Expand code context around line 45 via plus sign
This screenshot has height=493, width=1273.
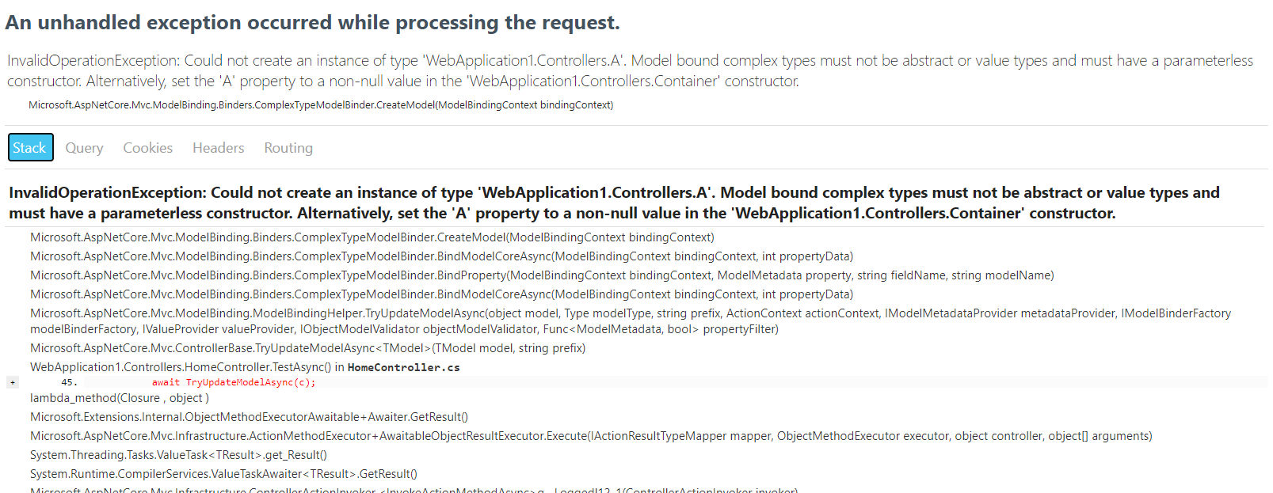pos(12,381)
